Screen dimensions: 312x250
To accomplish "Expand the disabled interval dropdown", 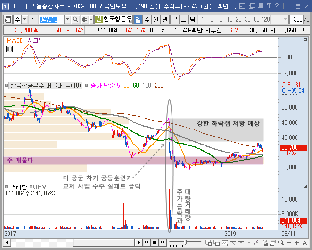I will pos(285,19).
